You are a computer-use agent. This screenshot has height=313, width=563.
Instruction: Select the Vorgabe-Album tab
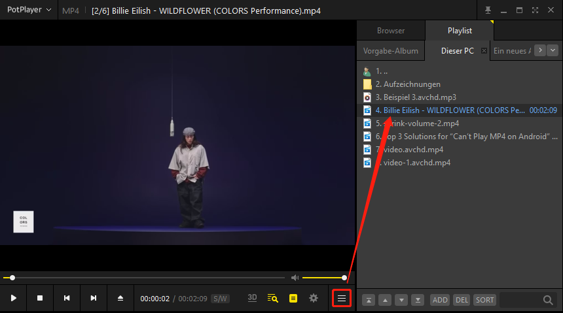tap(391, 51)
